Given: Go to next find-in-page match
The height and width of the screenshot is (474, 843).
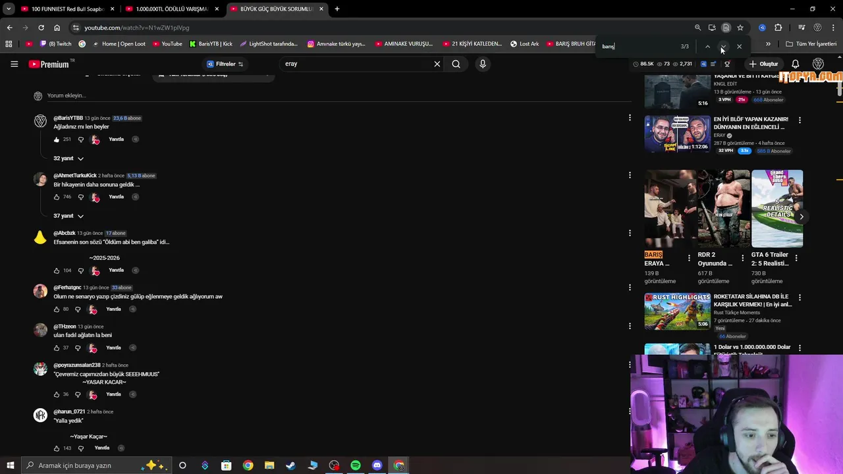Looking at the screenshot, I should [x=723, y=47].
